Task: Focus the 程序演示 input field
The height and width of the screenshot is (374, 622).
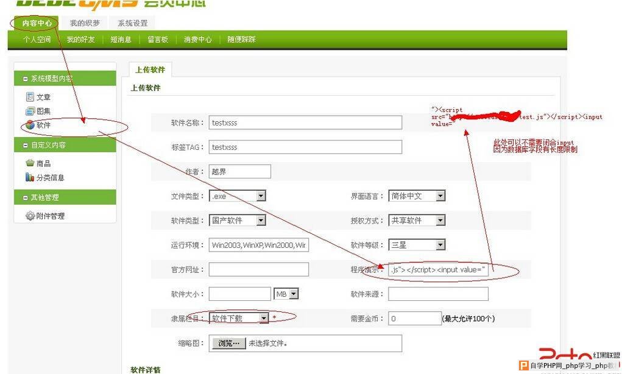Action: (439, 269)
